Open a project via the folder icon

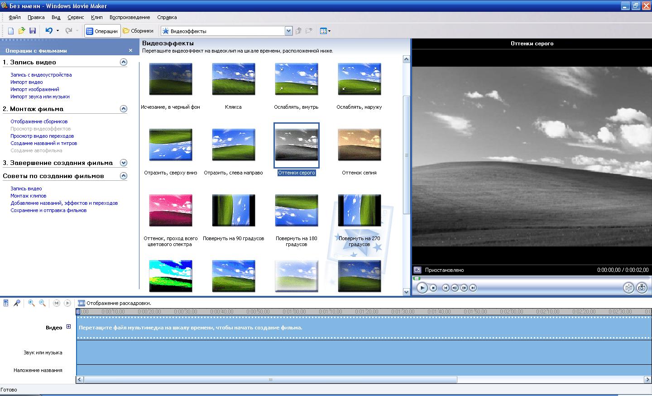pos(22,31)
